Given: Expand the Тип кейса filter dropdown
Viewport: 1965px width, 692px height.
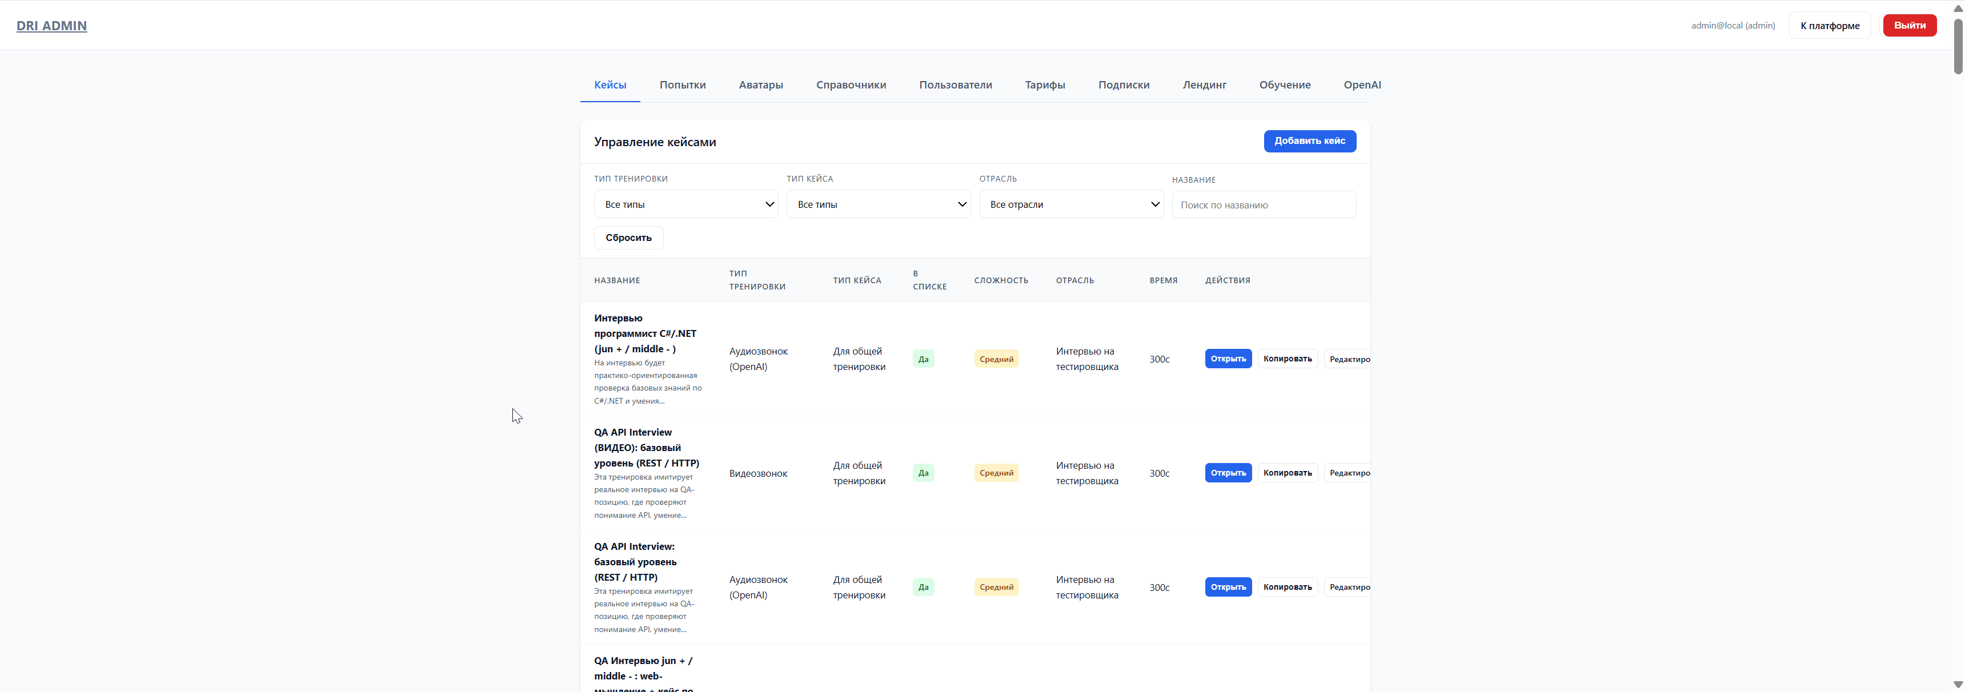Looking at the screenshot, I should tap(877, 204).
